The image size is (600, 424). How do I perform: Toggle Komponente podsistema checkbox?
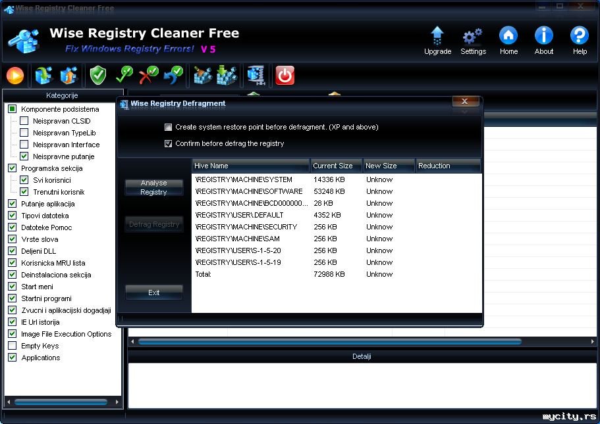(x=13, y=109)
